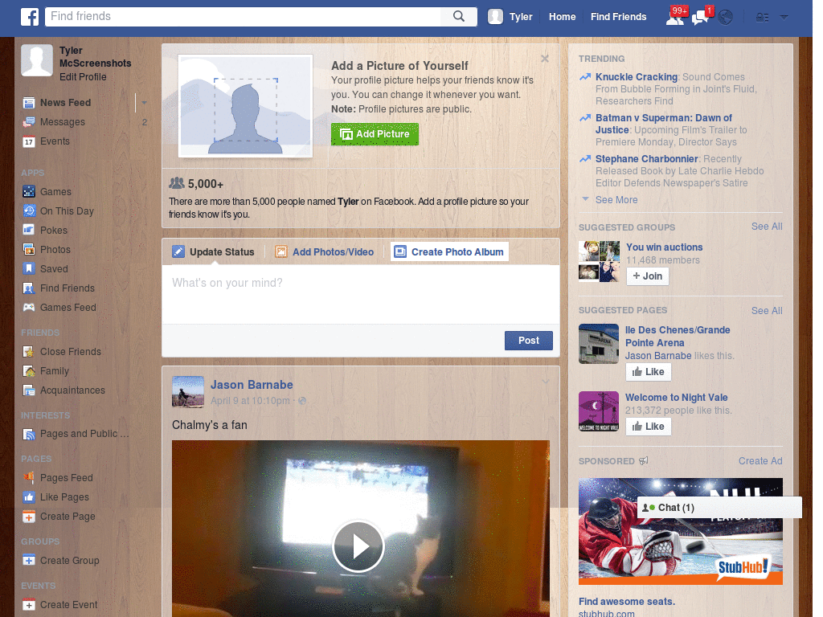The image size is (823, 617).
Task: Go to Home in top bar
Action: [562, 17]
